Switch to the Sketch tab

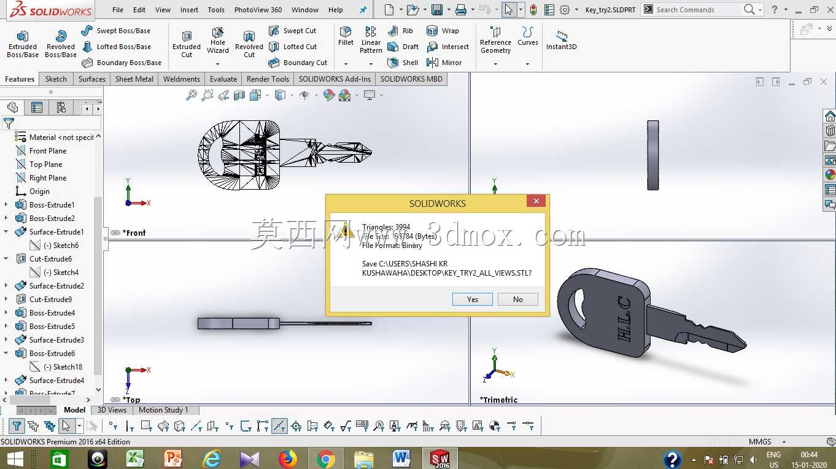click(x=56, y=79)
